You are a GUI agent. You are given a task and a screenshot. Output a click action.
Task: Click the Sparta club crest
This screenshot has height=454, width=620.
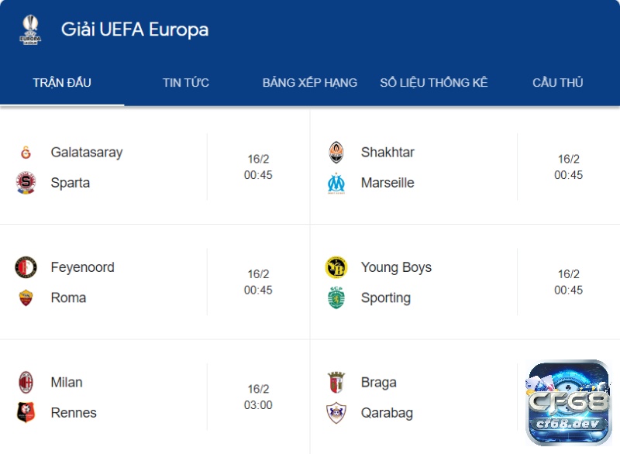tap(26, 183)
